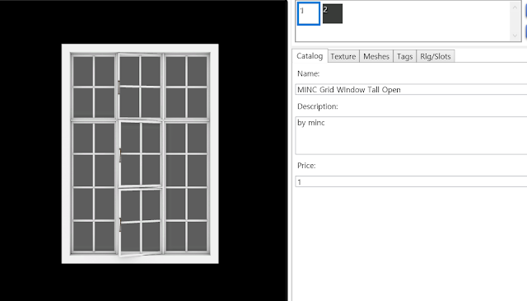The height and width of the screenshot is (301, 527).
Task: Click the Description box reading by minc
Action: (411, 136)
